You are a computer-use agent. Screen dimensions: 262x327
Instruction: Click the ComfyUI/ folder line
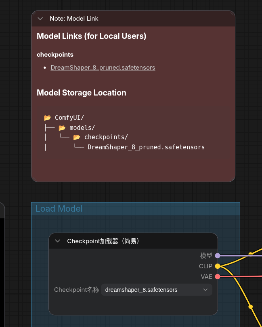(x=64, y=118)
